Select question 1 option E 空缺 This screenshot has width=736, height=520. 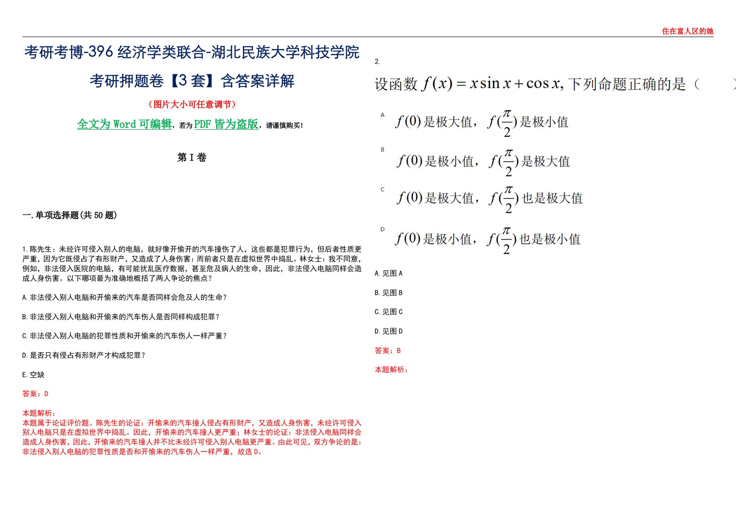coord(33,375)
